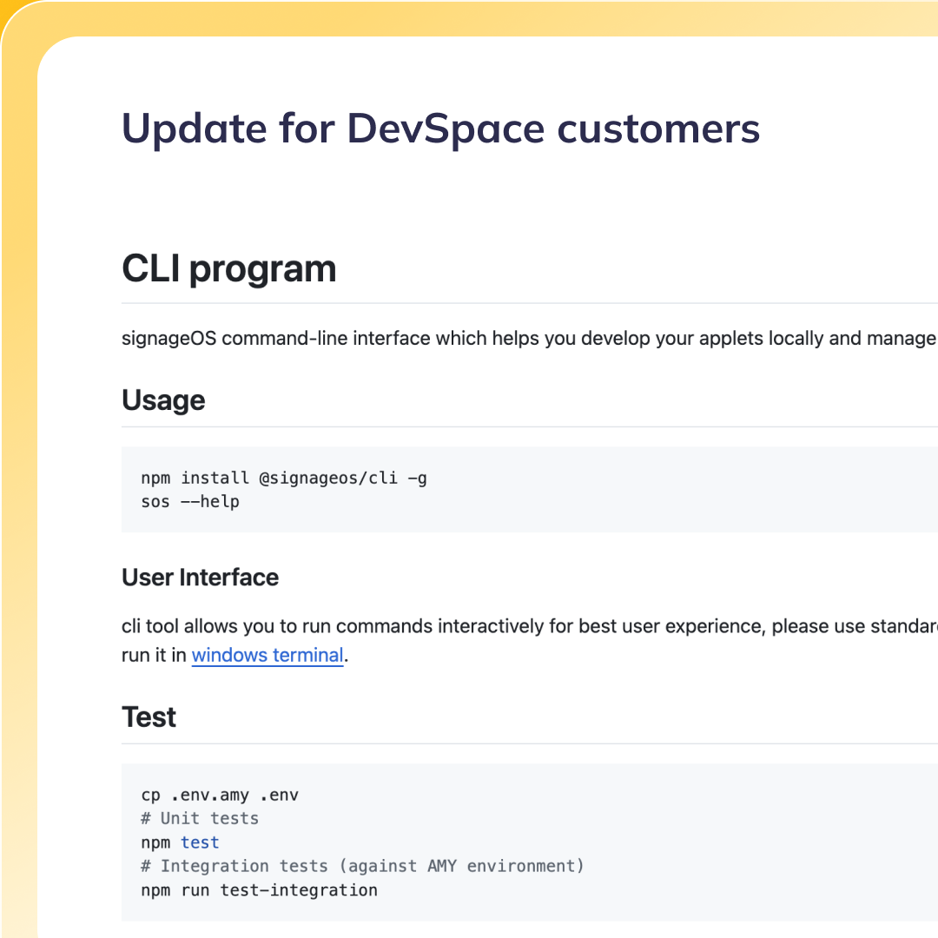Click the blue "test" keyword in code

200,842
